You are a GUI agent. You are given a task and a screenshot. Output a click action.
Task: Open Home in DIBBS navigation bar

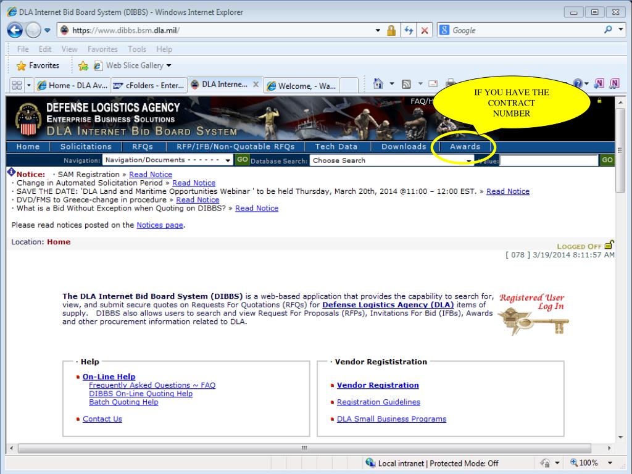(28, 147)
